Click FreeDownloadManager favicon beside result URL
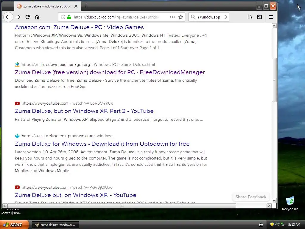Viewport: 305px width, 229px height. tap(17, 64)
